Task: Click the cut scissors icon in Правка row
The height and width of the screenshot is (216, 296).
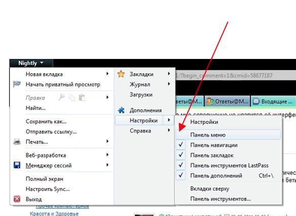Action: [x=61, y=97]
